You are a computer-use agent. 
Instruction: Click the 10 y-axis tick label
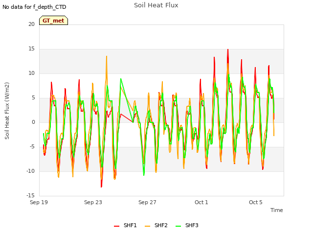coord(31,73)
